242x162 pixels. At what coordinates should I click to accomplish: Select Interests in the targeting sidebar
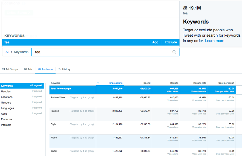point(6,125)
